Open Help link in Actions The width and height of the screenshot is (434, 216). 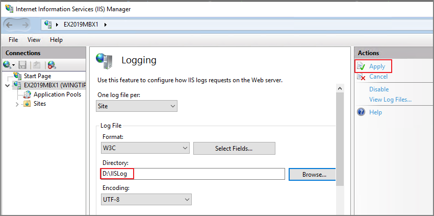375,112
